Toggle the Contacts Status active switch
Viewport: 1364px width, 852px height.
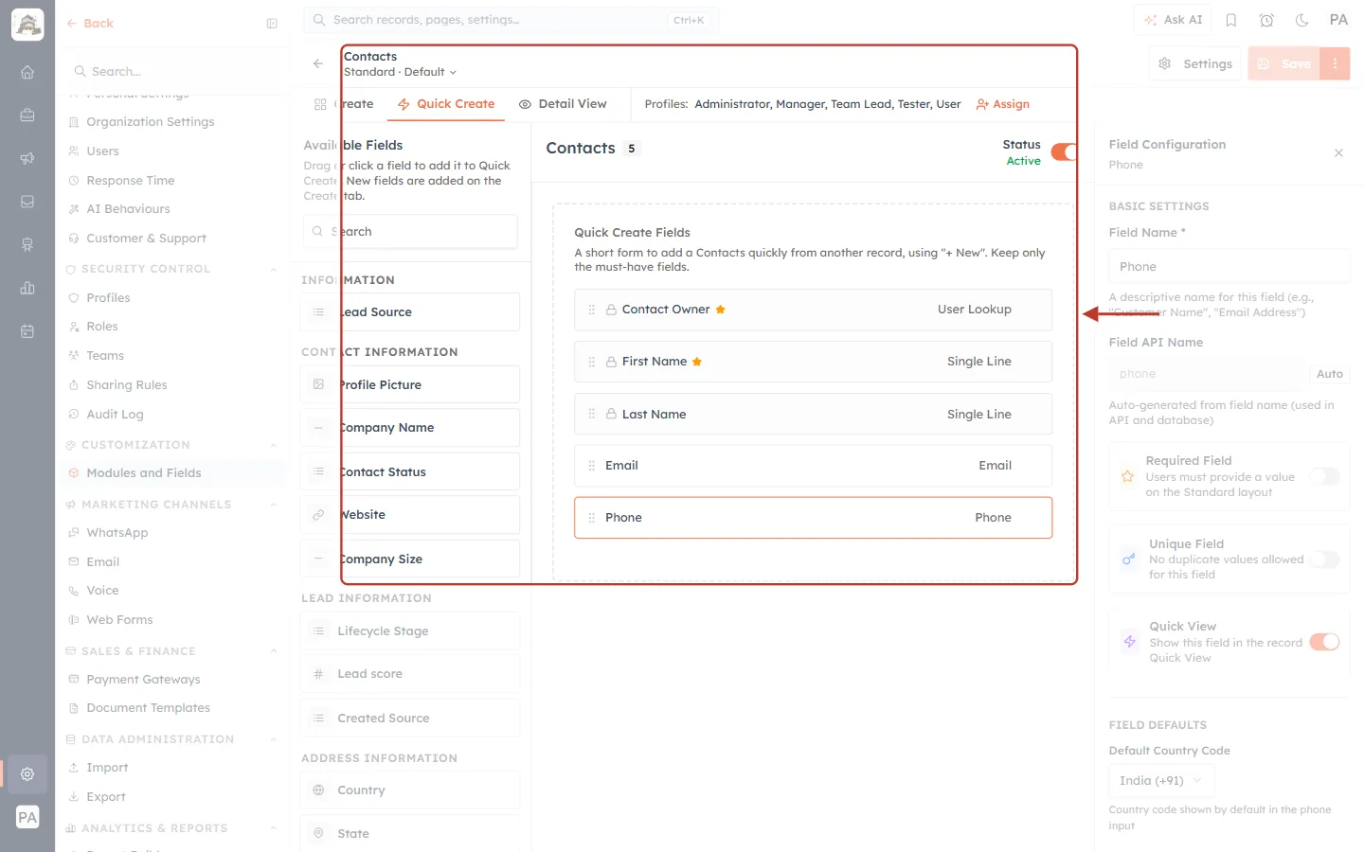pos(1065,152)
